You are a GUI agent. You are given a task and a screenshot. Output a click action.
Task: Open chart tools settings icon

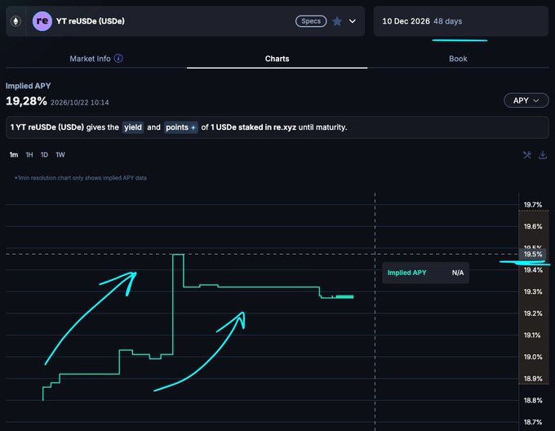[x=527, y=155]
